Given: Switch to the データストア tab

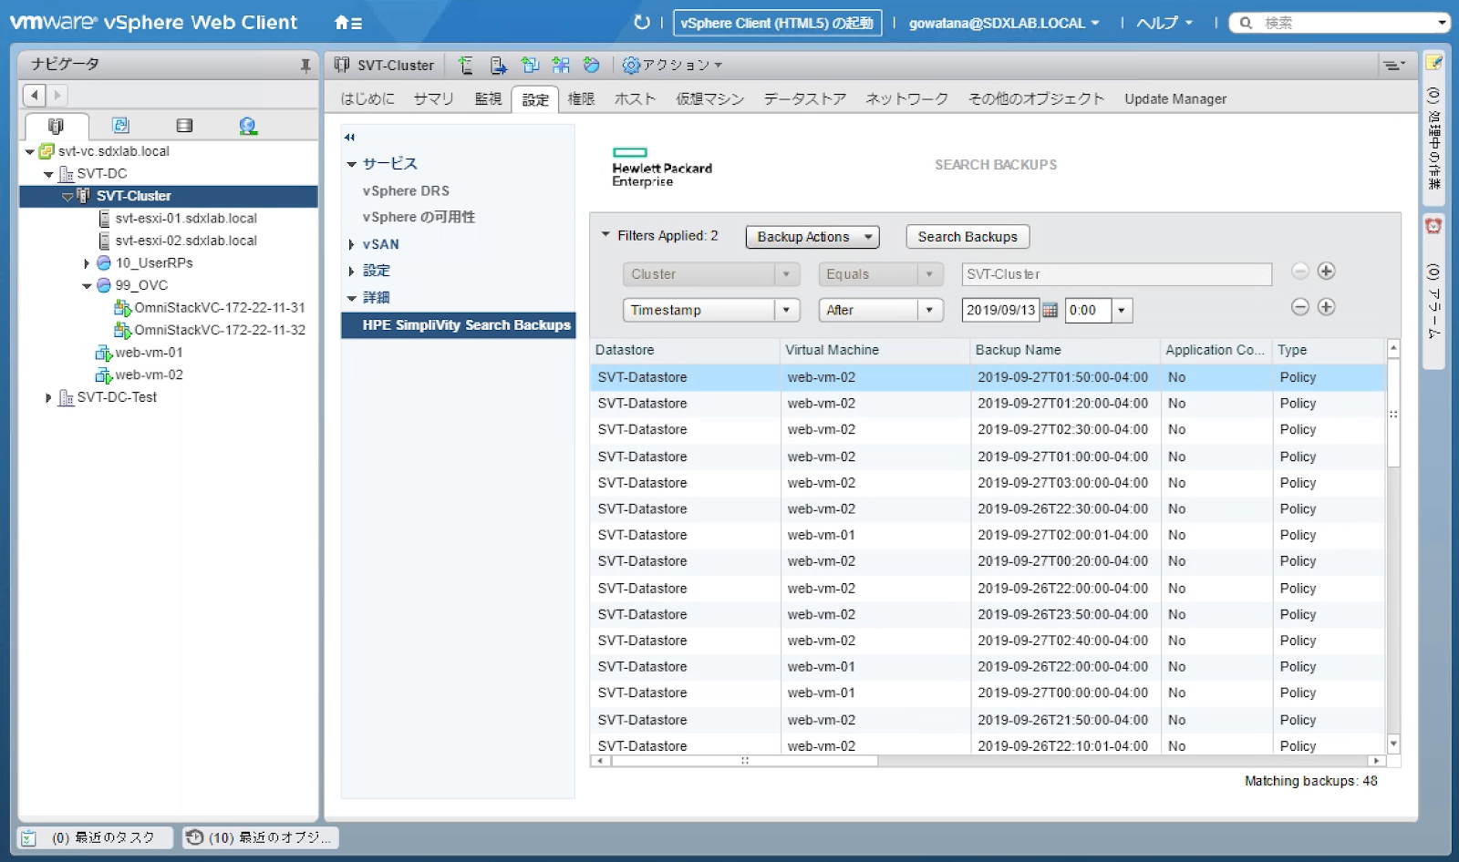Looking at the screenshot, I should 804,98.
